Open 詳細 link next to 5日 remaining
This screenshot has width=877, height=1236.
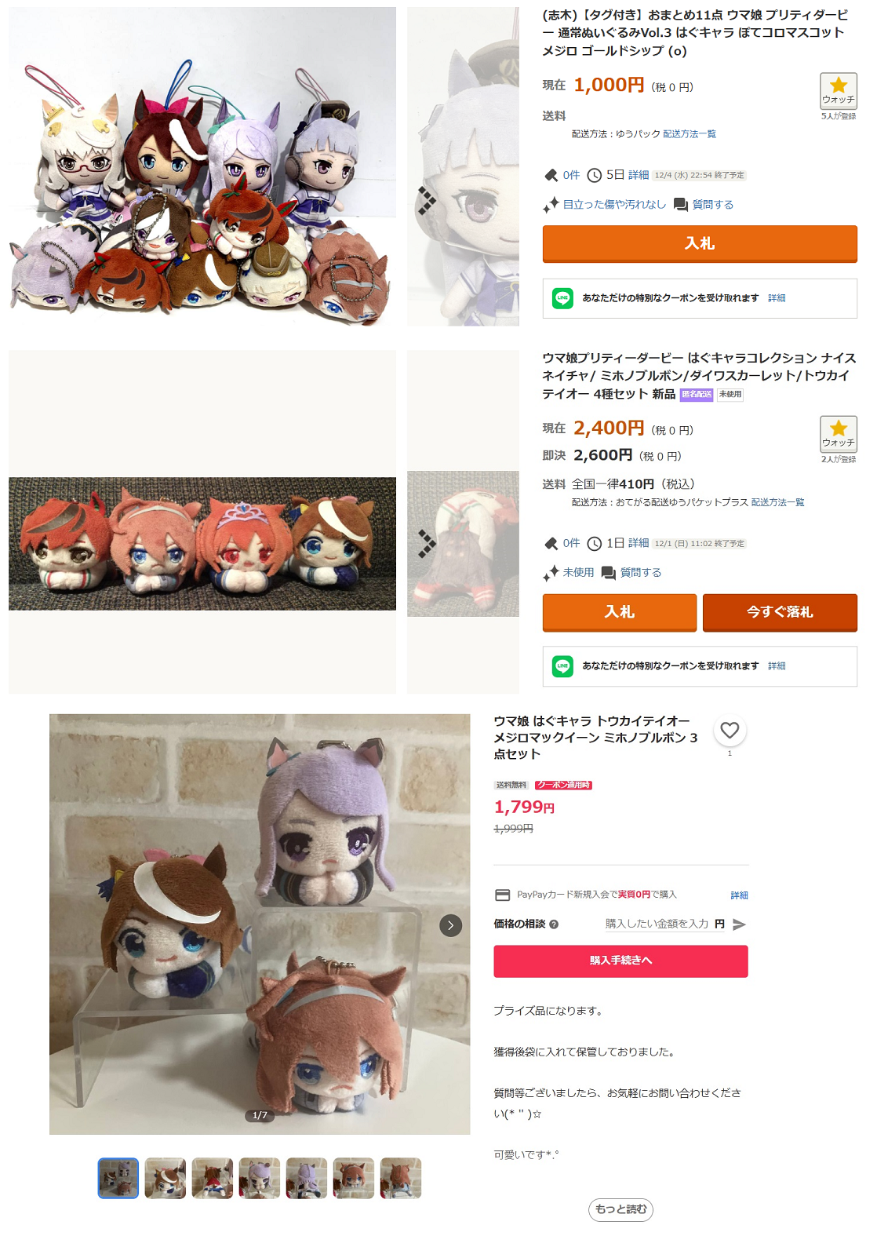639,175
